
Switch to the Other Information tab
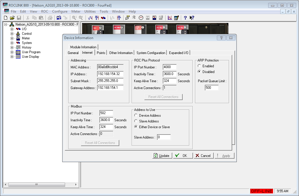point(121,53)
